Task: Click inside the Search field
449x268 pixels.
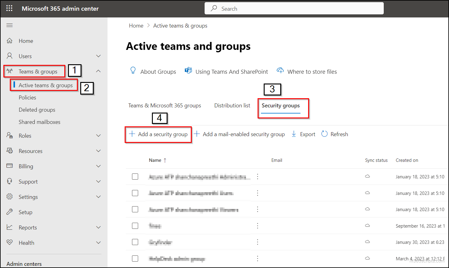Action: tap(294, 8)
